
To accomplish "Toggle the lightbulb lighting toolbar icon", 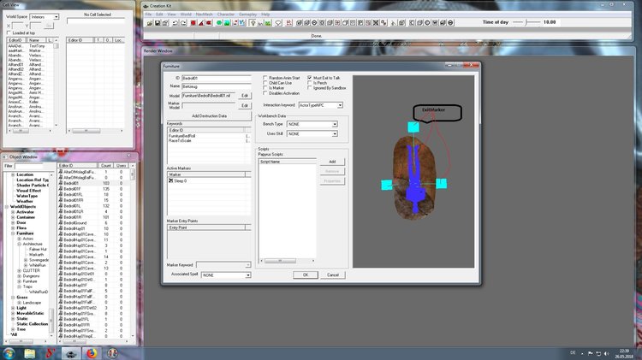I will (x=253, y=23).
